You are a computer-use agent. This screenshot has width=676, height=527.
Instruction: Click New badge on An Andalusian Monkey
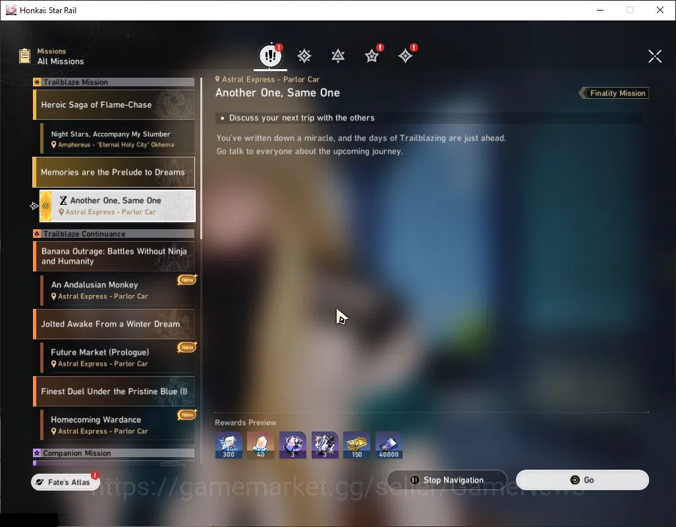point(187,280)
